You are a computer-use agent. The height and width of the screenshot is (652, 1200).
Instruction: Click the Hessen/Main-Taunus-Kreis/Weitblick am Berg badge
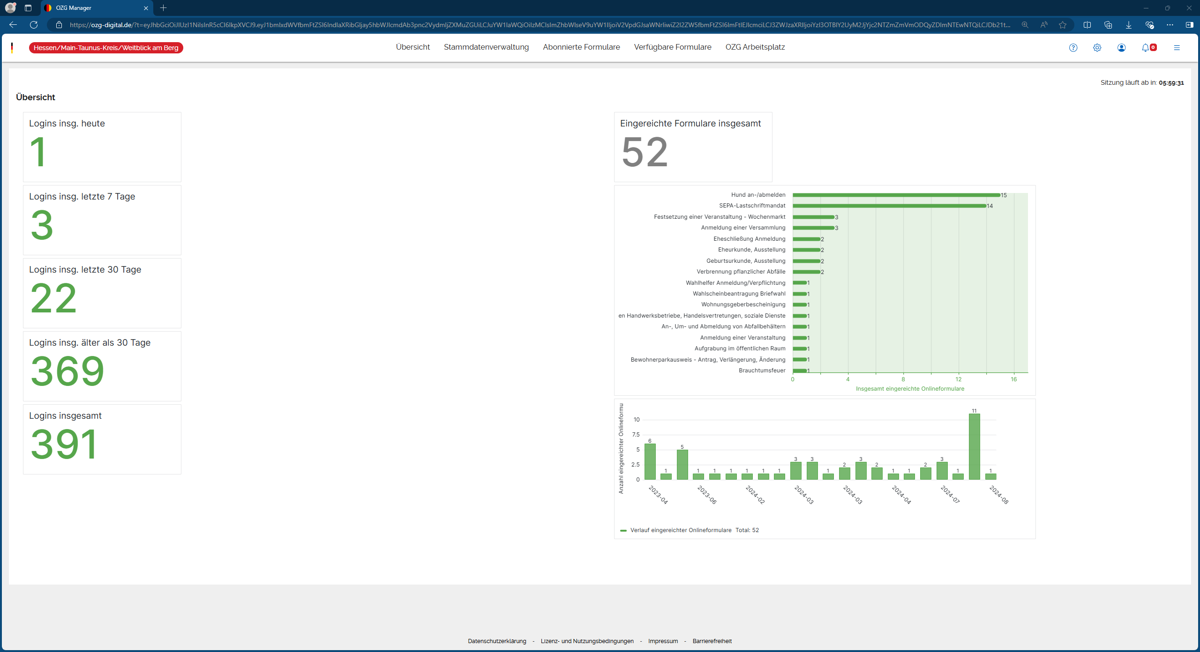pyautogui.click(x=106, y=48)
